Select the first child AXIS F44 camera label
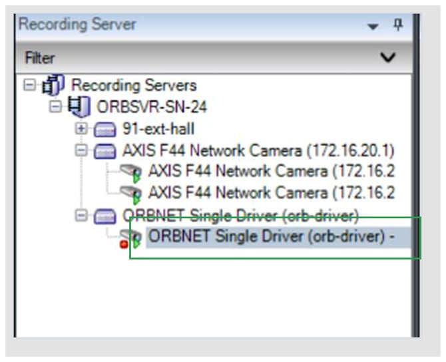 pos(272,171)
